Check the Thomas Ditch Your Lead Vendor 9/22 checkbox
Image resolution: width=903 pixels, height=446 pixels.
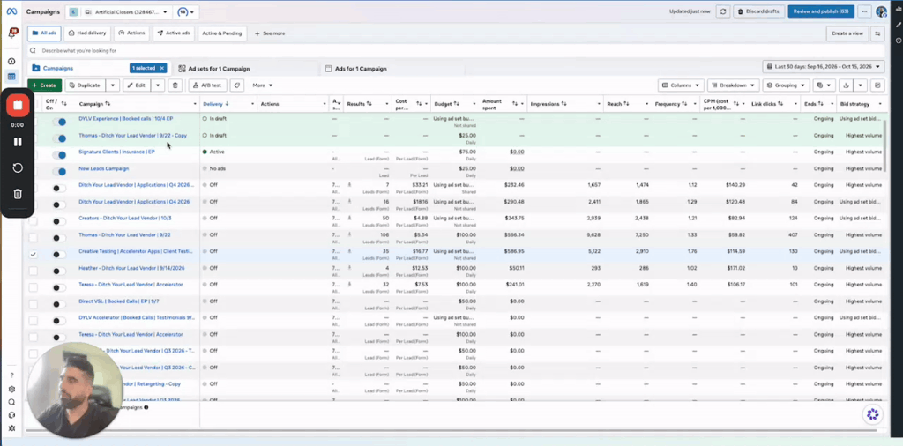34,238
